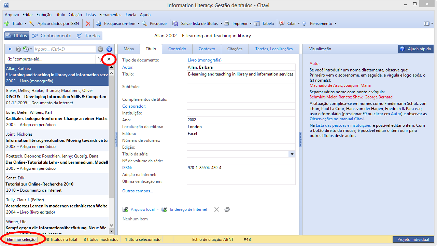This screenshot has width=437, height=246.
Task: Click the printer Imprimir icon
Action: 227,24
